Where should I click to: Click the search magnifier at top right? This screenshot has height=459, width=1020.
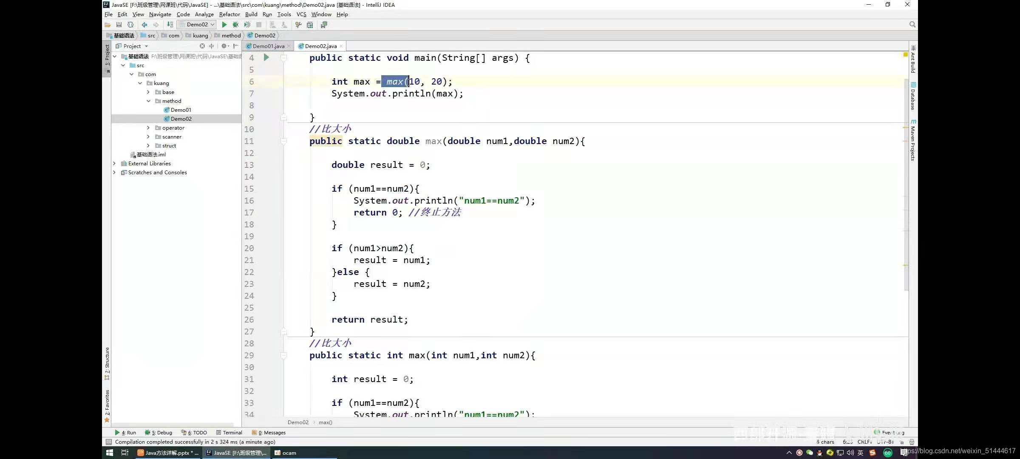click(x=912, y=25)
